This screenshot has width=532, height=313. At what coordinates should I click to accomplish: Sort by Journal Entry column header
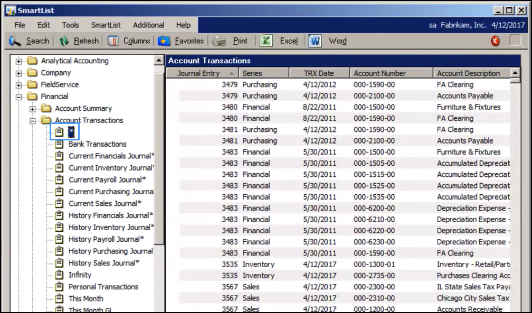click(202, 73)
